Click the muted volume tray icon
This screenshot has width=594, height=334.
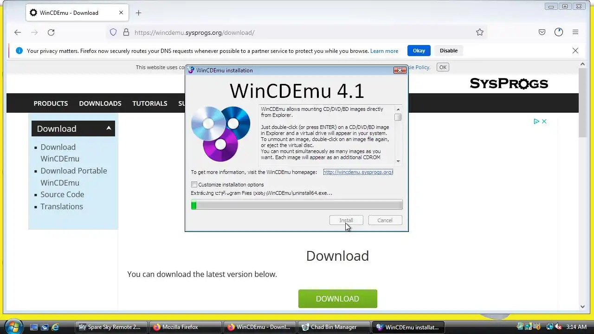(558, 327)
